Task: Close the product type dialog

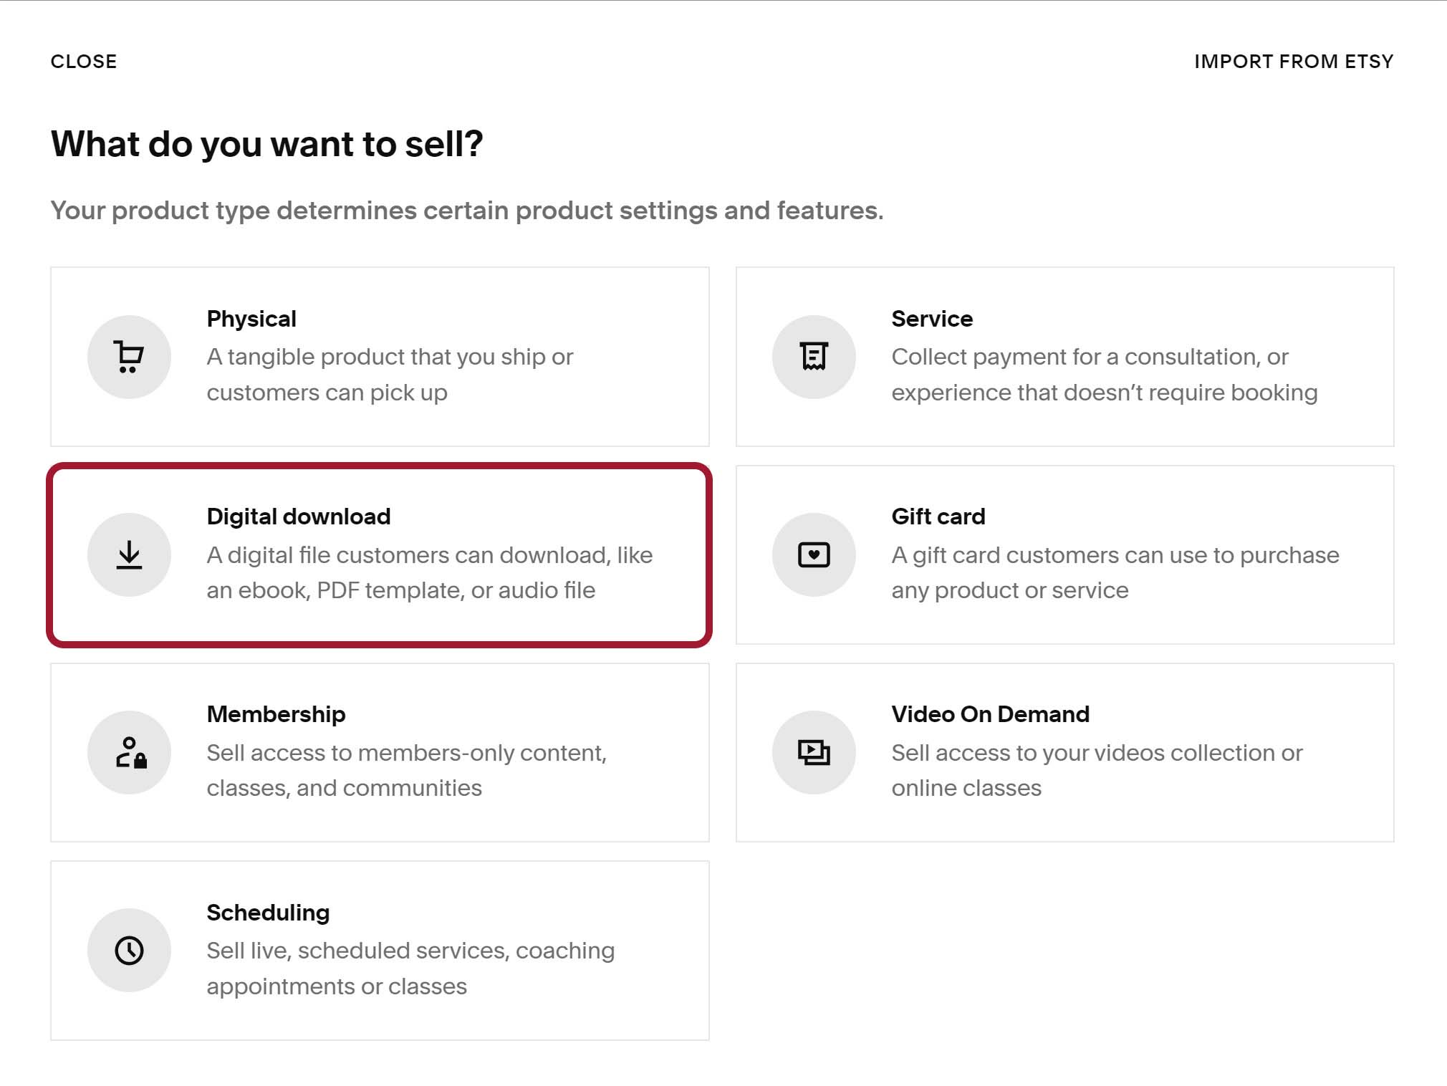Action: click(84, 62)
